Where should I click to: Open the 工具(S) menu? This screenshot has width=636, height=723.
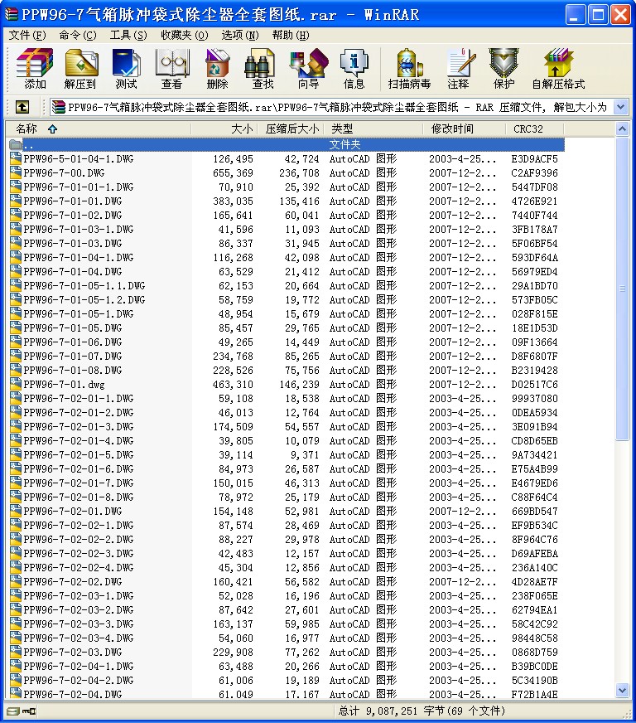click(128, 35)
